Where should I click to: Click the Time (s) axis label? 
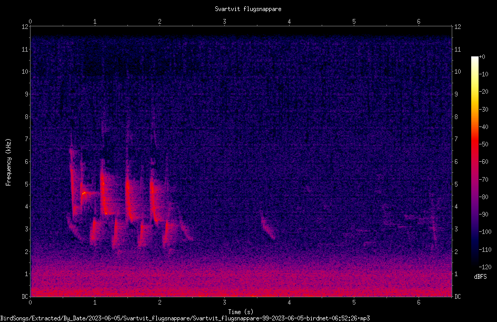click(x=241, y=312)
